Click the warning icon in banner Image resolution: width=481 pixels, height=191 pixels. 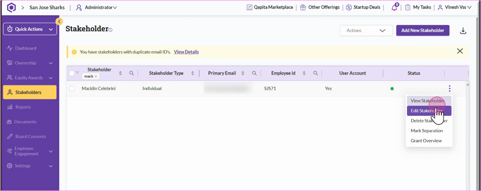click(x=74, y=52)
